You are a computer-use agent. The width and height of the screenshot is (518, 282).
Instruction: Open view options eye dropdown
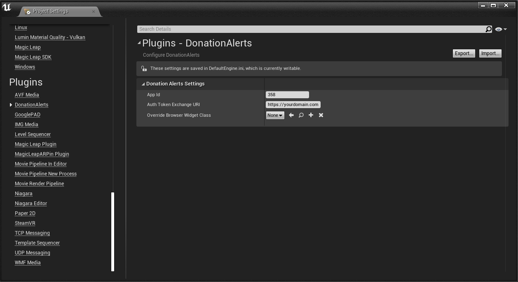501,29
